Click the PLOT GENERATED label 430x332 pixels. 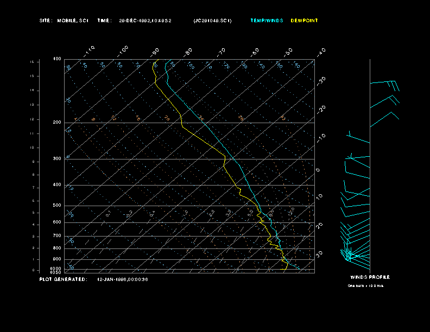point(63,279)
